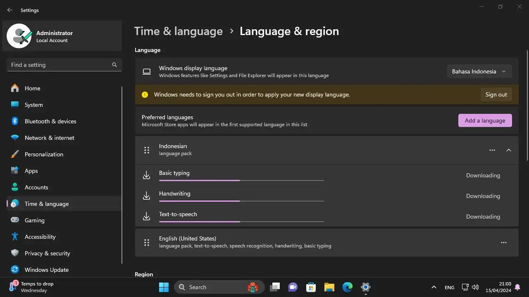Click the Accessibility figure icon
This screenshot has height=297, width=529.
point(15,237)
